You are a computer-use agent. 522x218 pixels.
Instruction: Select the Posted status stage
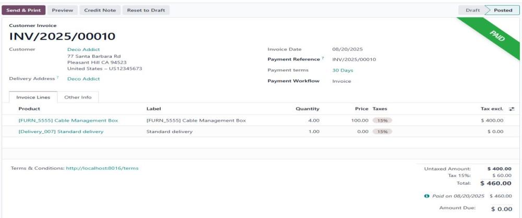[503, 10]
